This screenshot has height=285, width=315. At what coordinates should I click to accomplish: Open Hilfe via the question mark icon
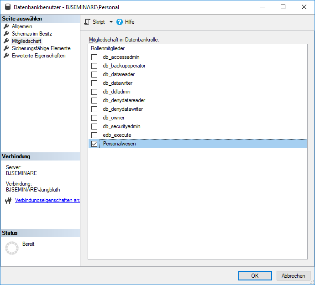click(x=120, y=22)
